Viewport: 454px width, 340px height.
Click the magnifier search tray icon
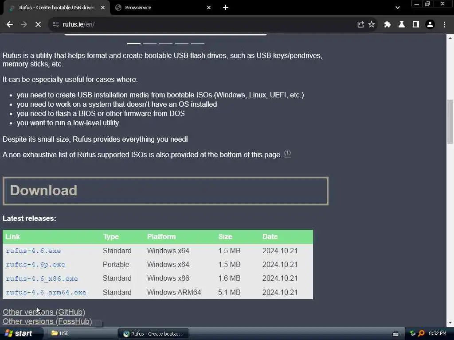point(421,333)
